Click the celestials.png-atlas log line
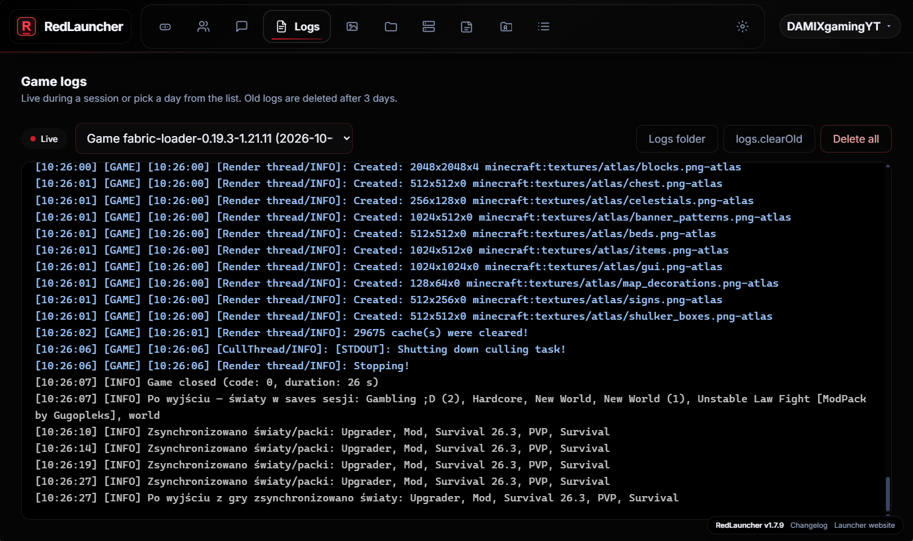 pyautogui.click(x=394, y=201)
